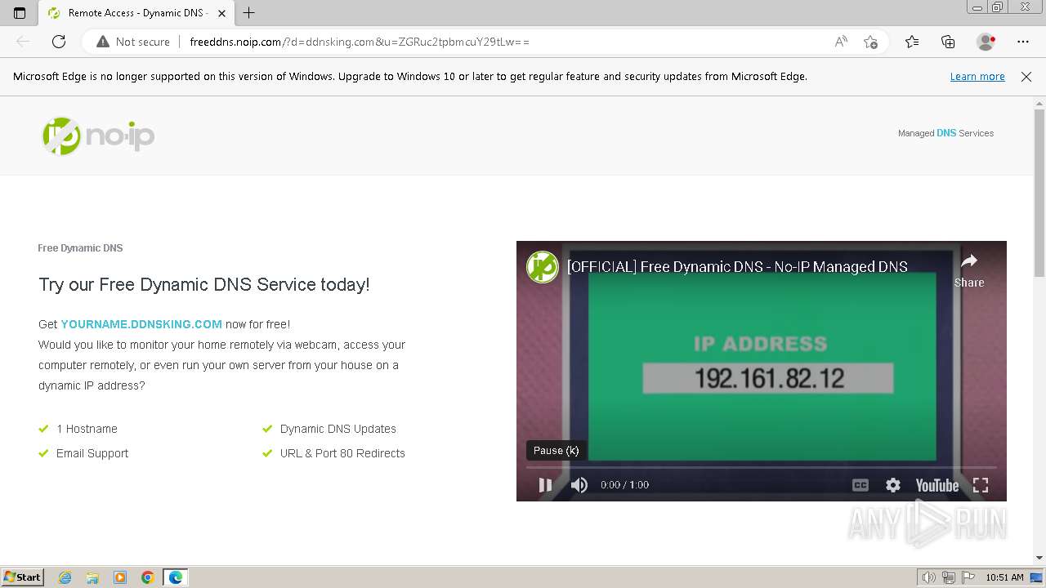Click the 1 Hostname feature item
This screenshot has width=1046, height=588.
87,429
